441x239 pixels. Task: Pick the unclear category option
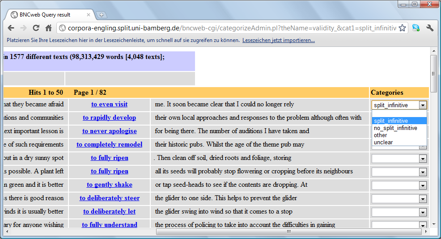[x=383, y=143]
